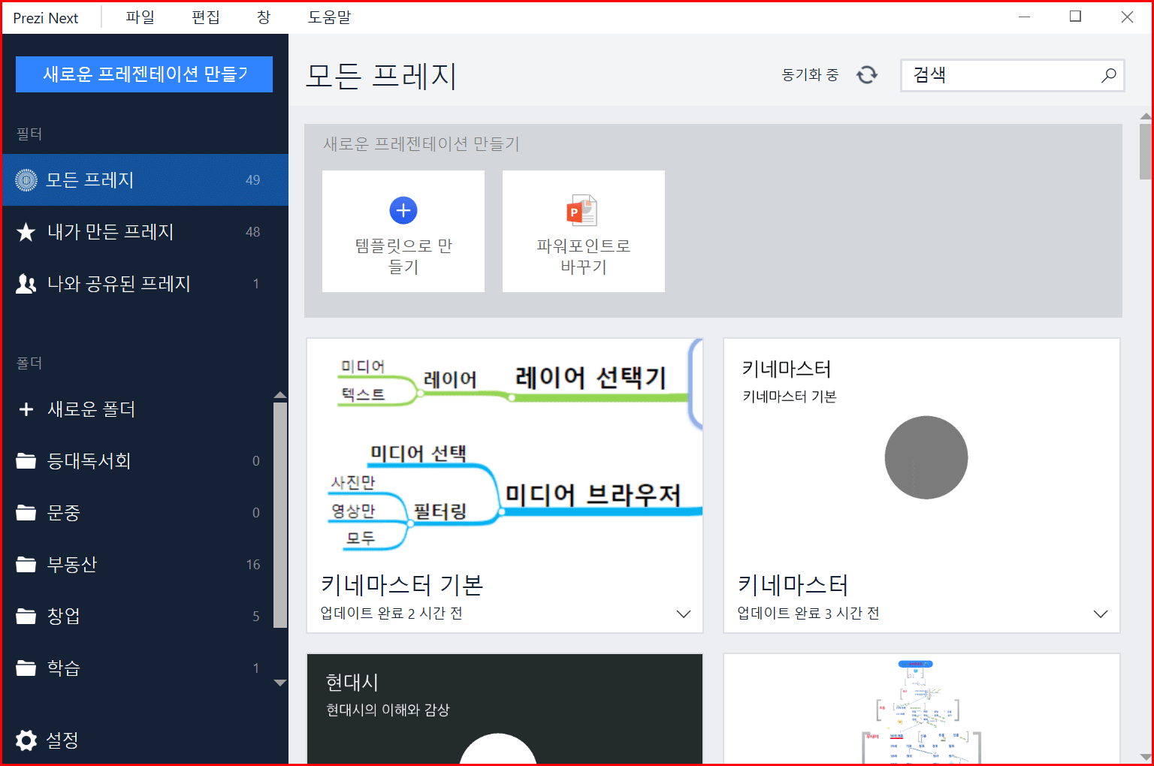Viewport: 1154px width, 766px height.
Task: Click 새로운 프레젠테이션 만들기 blue button
Action: coord(144,74)
